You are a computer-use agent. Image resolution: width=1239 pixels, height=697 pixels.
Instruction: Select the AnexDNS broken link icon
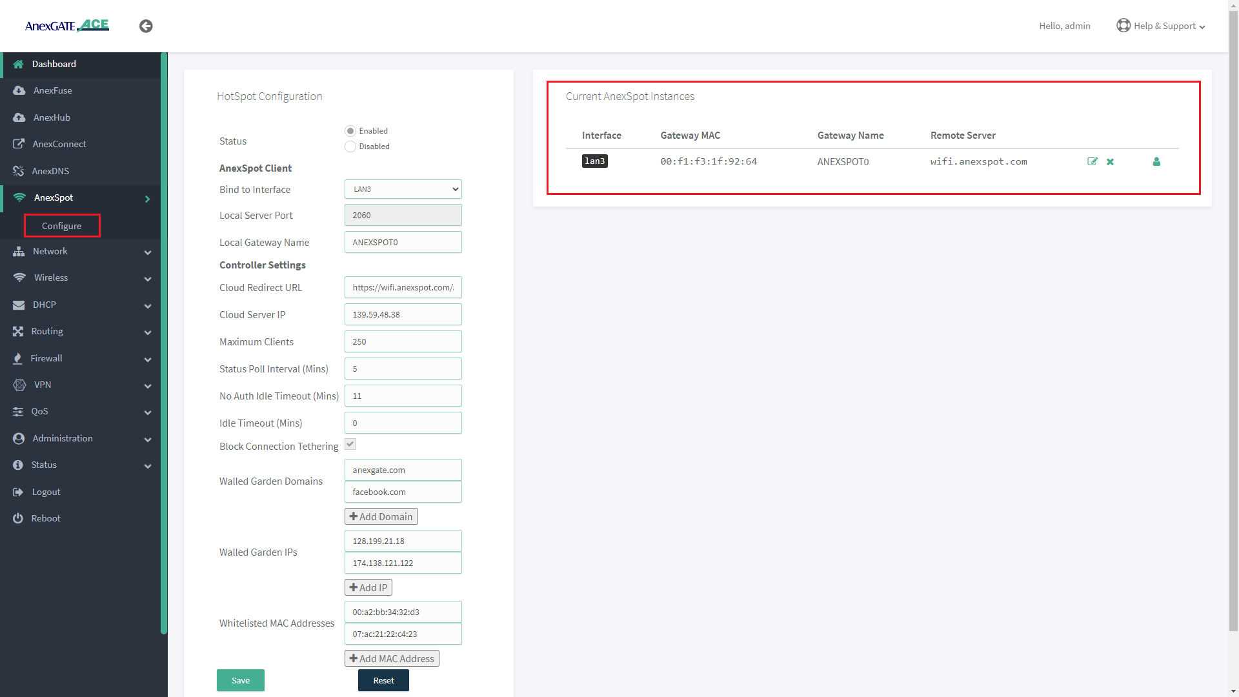point(19,171)
